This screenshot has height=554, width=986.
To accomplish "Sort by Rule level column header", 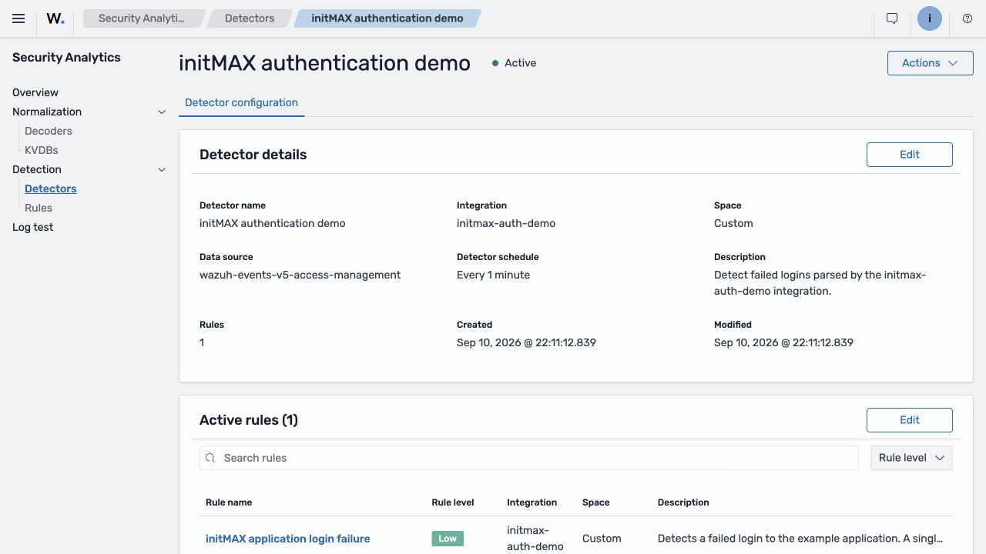I will [x=453, y=502].
